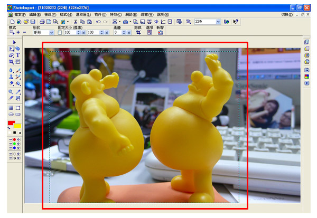
Task: Open the 檔案 (File) menu
Action: 14,15
